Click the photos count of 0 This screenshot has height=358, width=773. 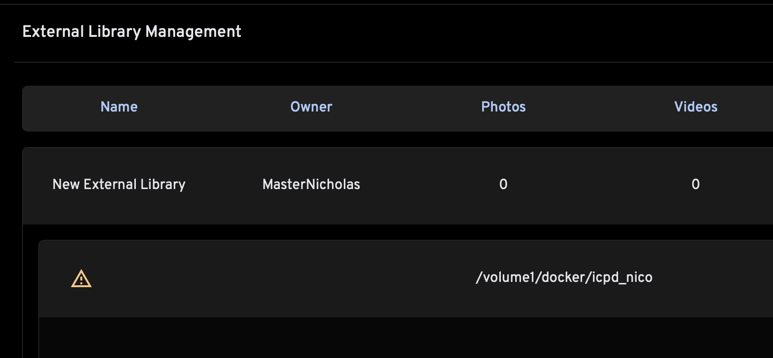click(503, 184)
